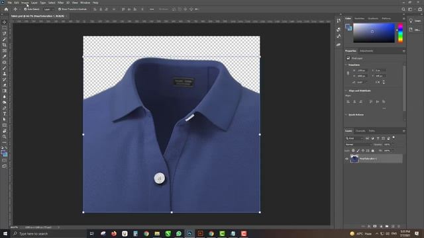Toggle lock image pixels brush icon
424x238 pixels.
358,151
